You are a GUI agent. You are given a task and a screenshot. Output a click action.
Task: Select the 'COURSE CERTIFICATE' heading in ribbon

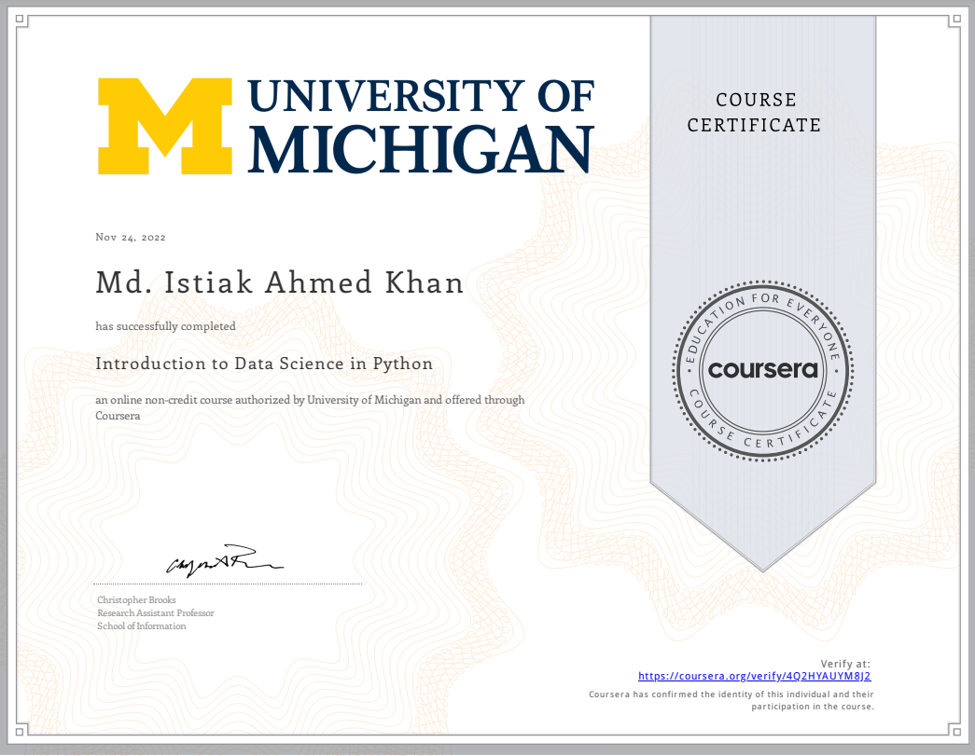(x=754, y=112)
